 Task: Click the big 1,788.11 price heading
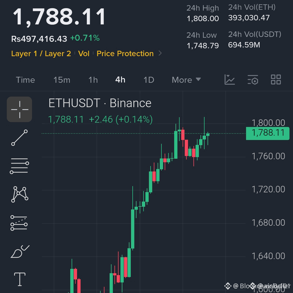click(59, 17)
